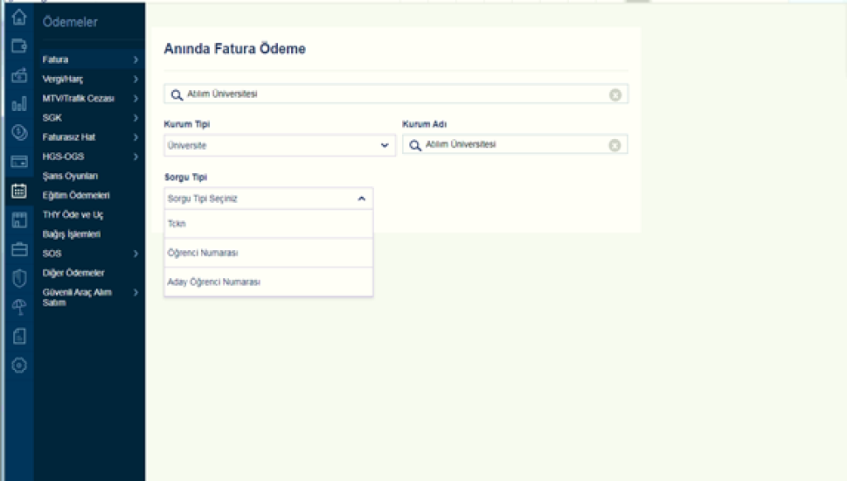This screenshot has height=481, width=847.
Task: Open the Kurum Tipi dropdown
Action: (280, 145)
